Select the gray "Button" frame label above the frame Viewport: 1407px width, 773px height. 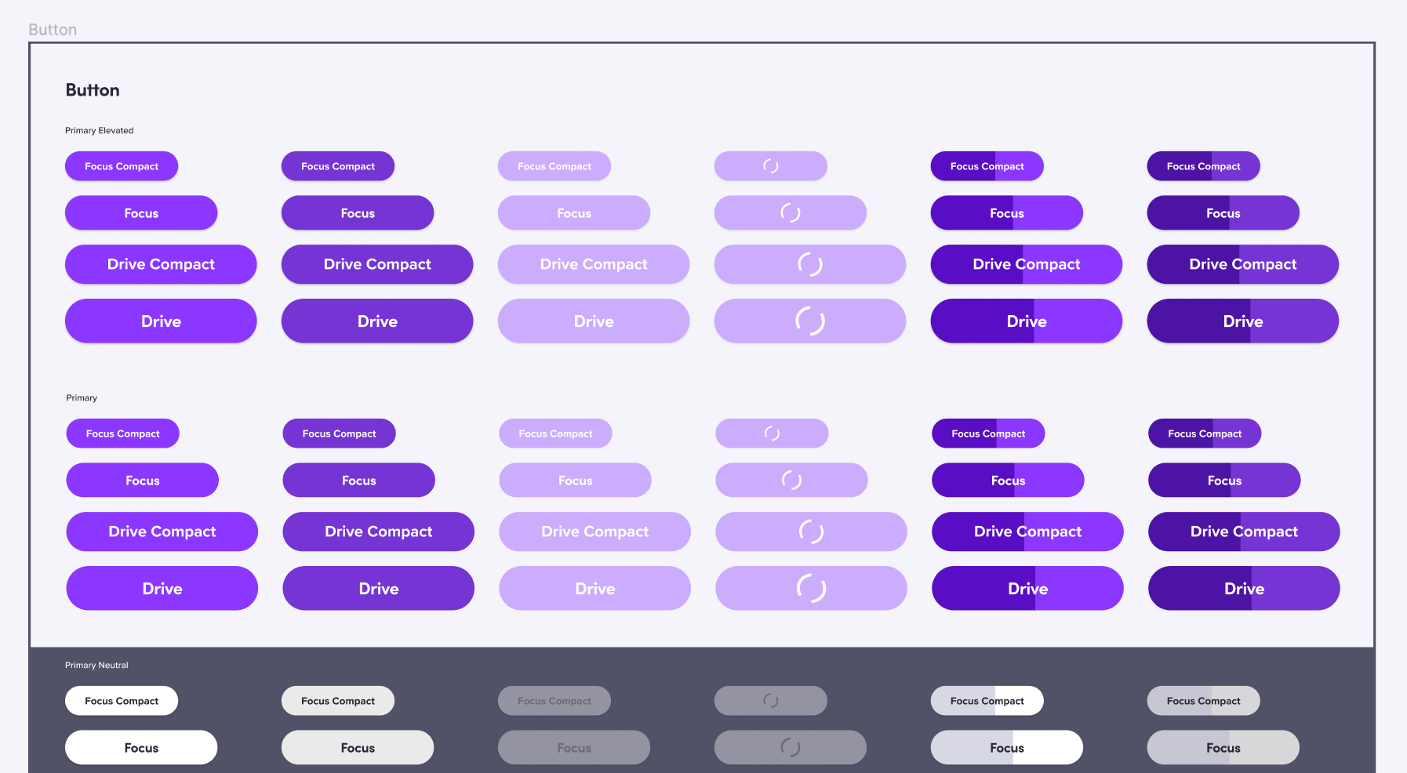(x=53, y=30)
